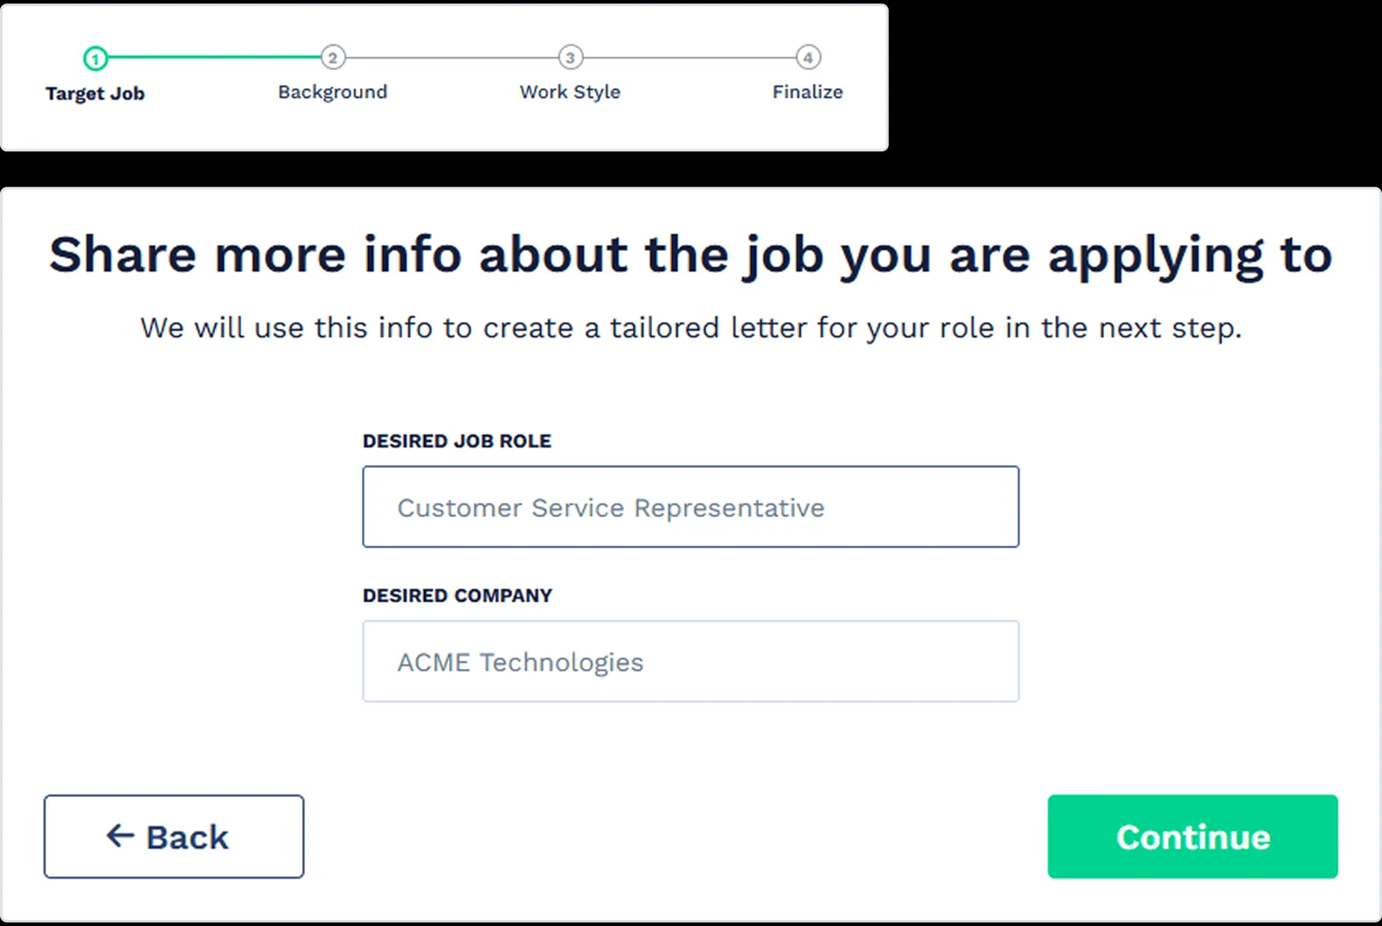
Task: Click the DESIRED COMPANY field label
Action: point(457,595)
